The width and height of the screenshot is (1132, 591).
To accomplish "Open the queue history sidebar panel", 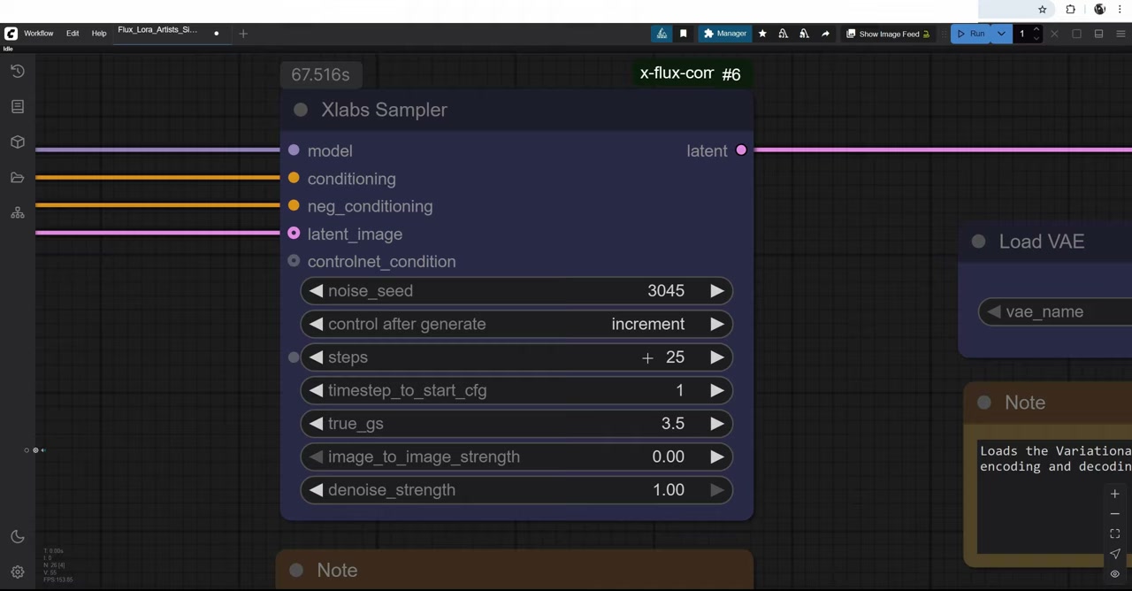I will [18, 71].
